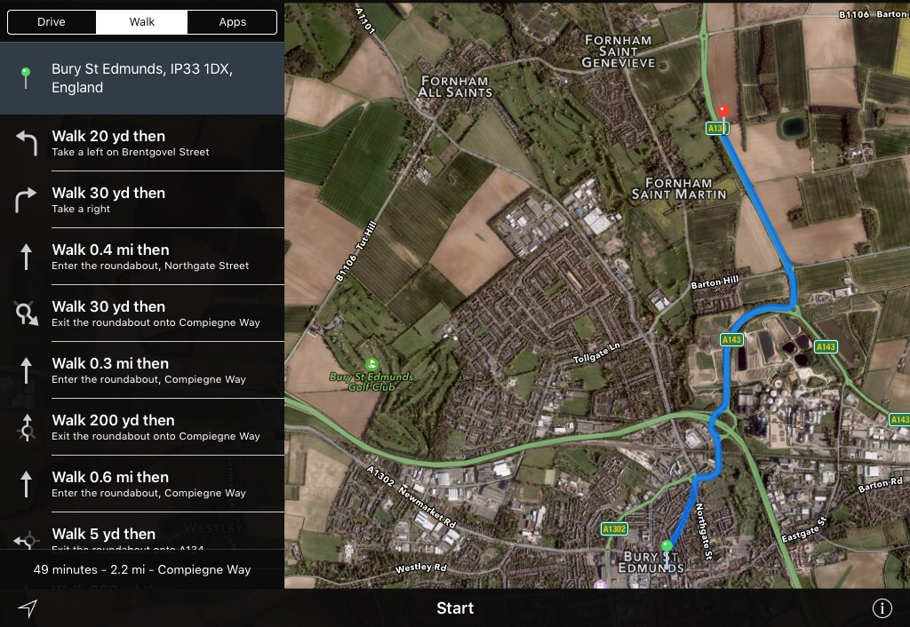Select Walk 0.4 mi Northgate Street step
The width and height of the screenshot is (910, 627).
coord(142,257)
